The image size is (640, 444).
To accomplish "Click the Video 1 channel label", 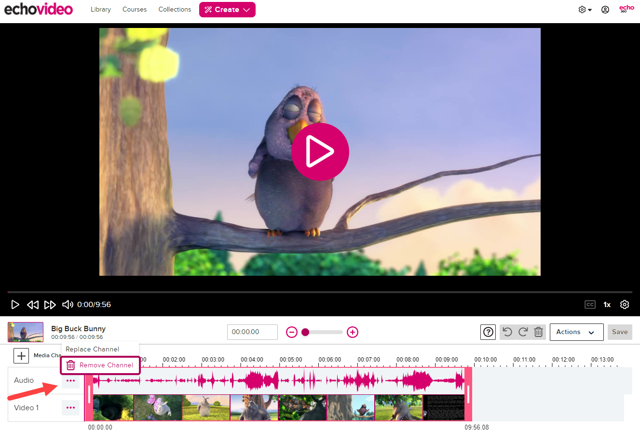I will click(x=27, y=408).
